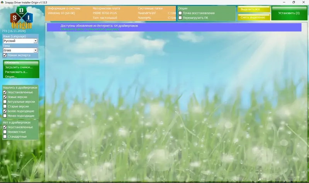Screen dimensions: 309x183
Task: Click the Нет в драйверпаках header
Action: click(x=17, y=122)
